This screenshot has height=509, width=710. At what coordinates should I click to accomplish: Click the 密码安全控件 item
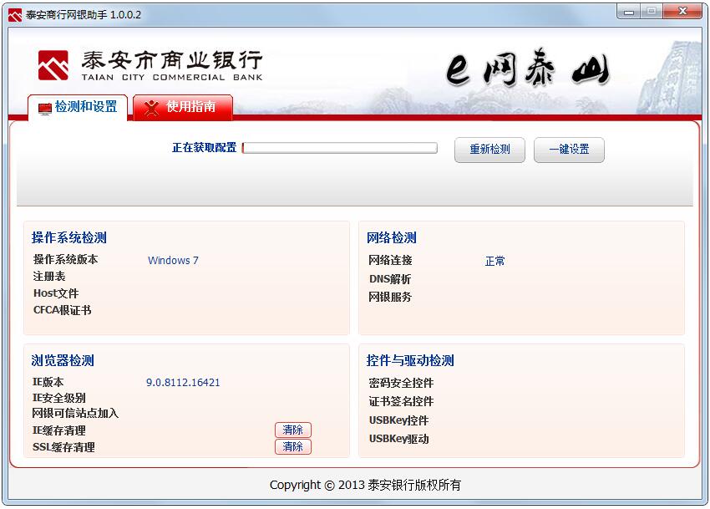[x=401, y=383]
